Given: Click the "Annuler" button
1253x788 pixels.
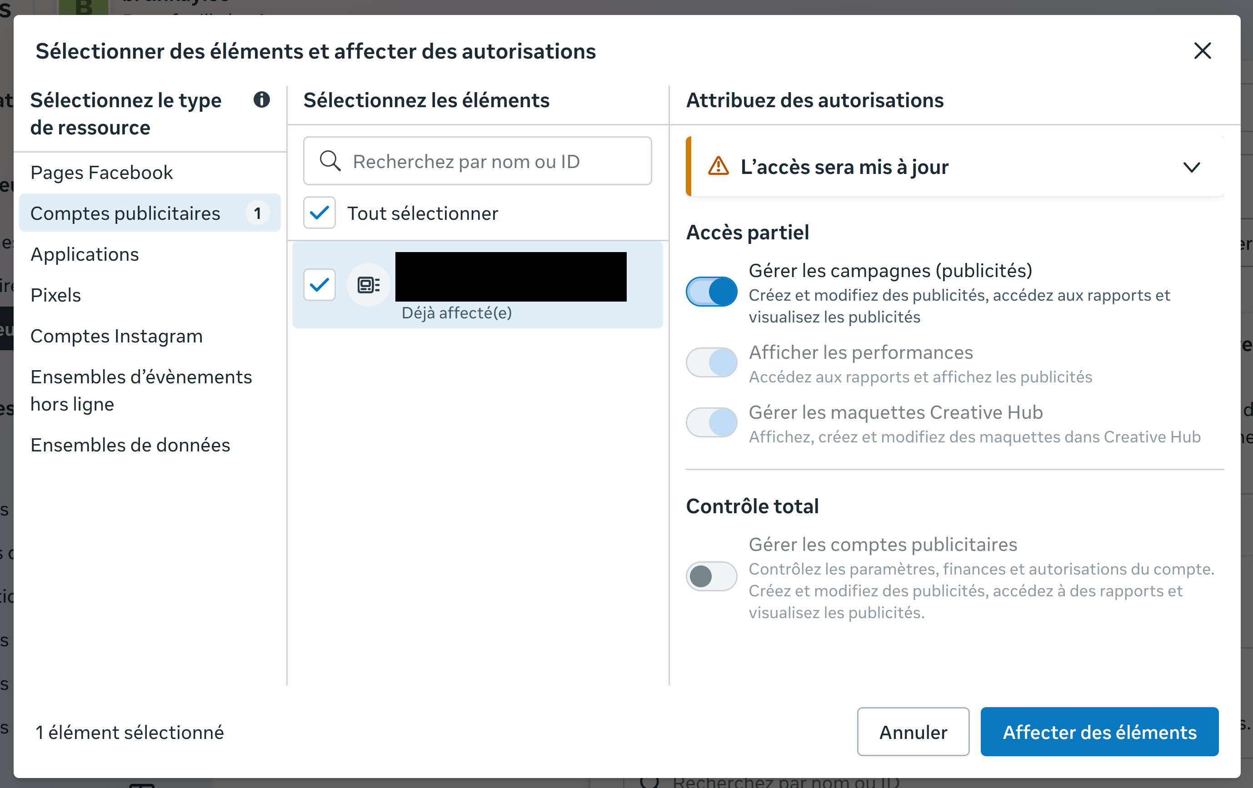Looking at the screenshot, I should coord(913,731).
